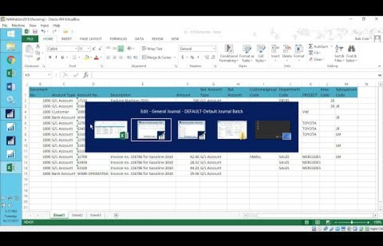383x246 pixels.
Task: Click the Insert Function fx icon
Action: 86,75
